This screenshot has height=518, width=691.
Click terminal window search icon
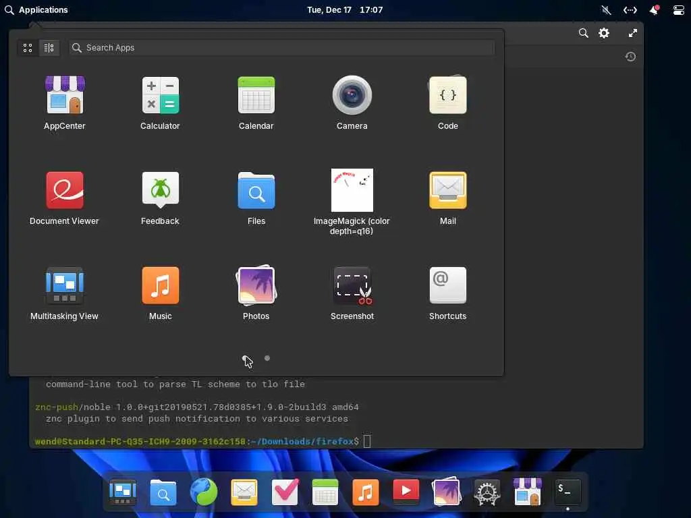coord(584,33)
